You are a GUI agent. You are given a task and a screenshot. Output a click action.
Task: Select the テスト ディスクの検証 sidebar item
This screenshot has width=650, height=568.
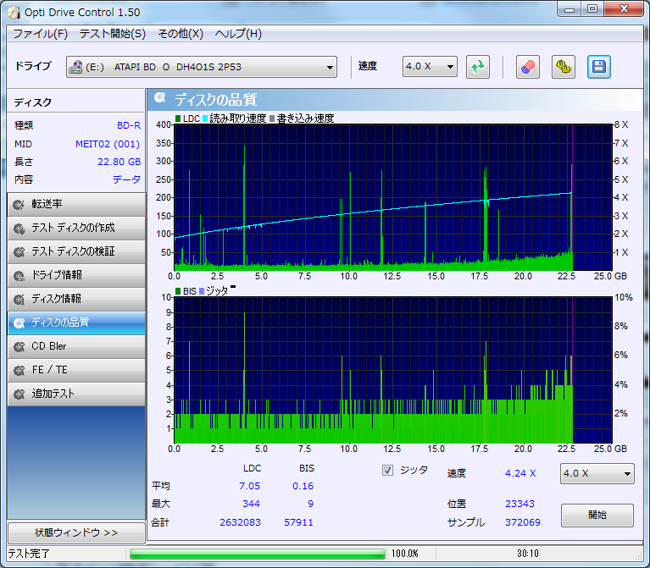76,251
